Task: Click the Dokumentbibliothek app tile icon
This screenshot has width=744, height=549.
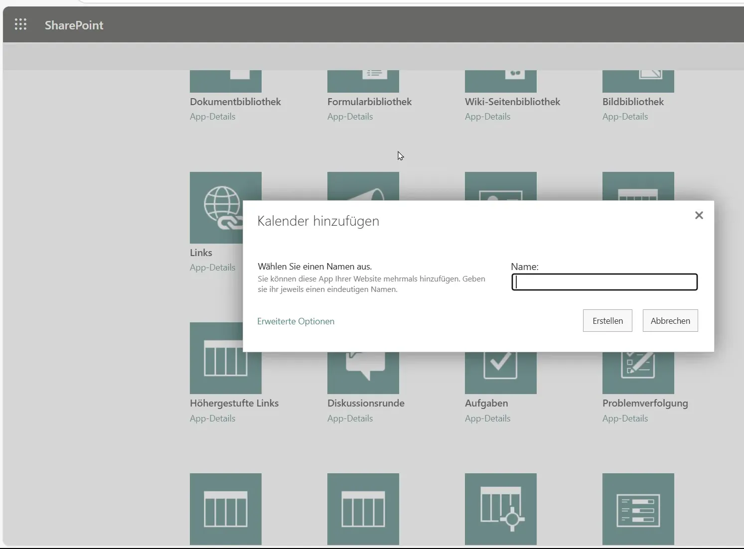Action: pos(226,81)
